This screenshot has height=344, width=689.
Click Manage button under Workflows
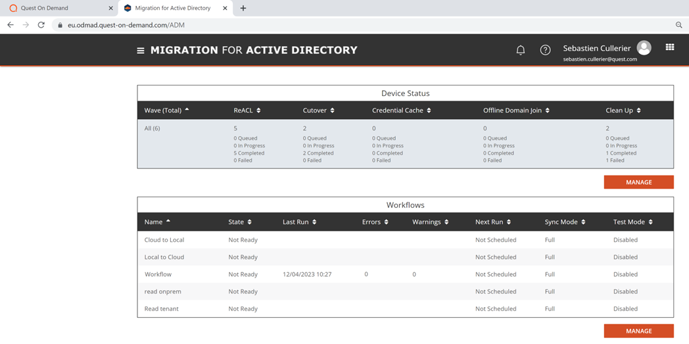coord(638,331)
